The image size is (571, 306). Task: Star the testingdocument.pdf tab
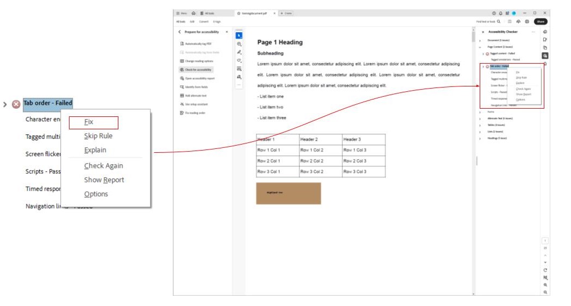click(x=239, y=13)
